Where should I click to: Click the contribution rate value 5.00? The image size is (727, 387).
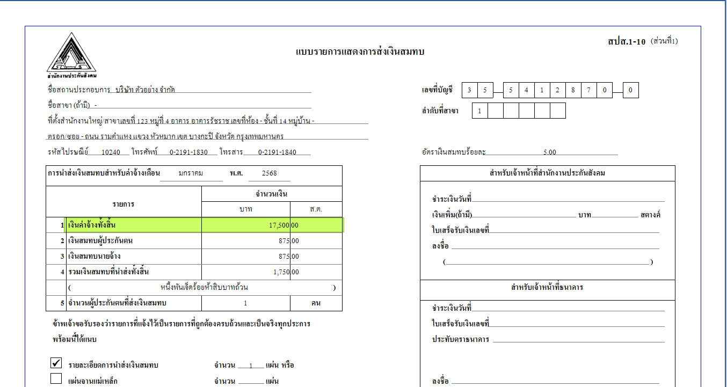coord(549,152)
